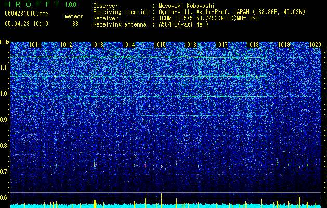Click the 0.7 frequency axis label
The height and width of the screenshot is (208, 327).
tap(4, 172)
